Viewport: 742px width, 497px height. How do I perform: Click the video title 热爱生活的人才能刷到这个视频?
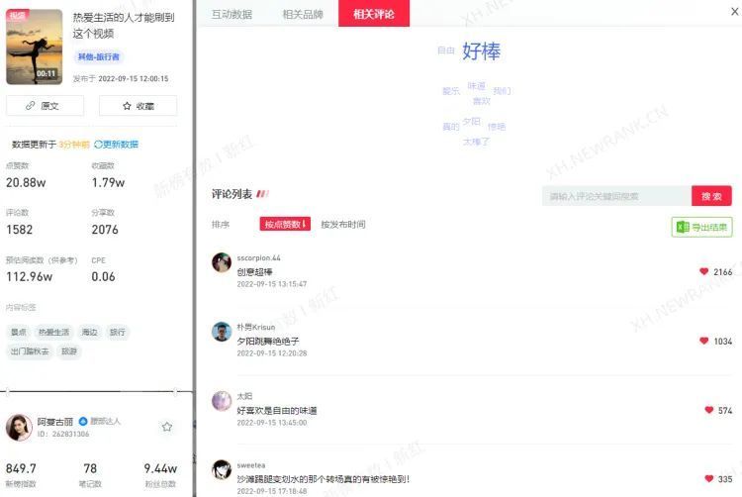(124, 26)
